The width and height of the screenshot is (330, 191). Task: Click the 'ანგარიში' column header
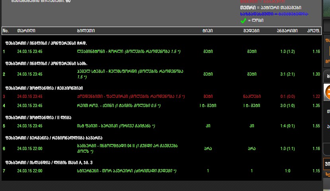click(x=287, y=31)
